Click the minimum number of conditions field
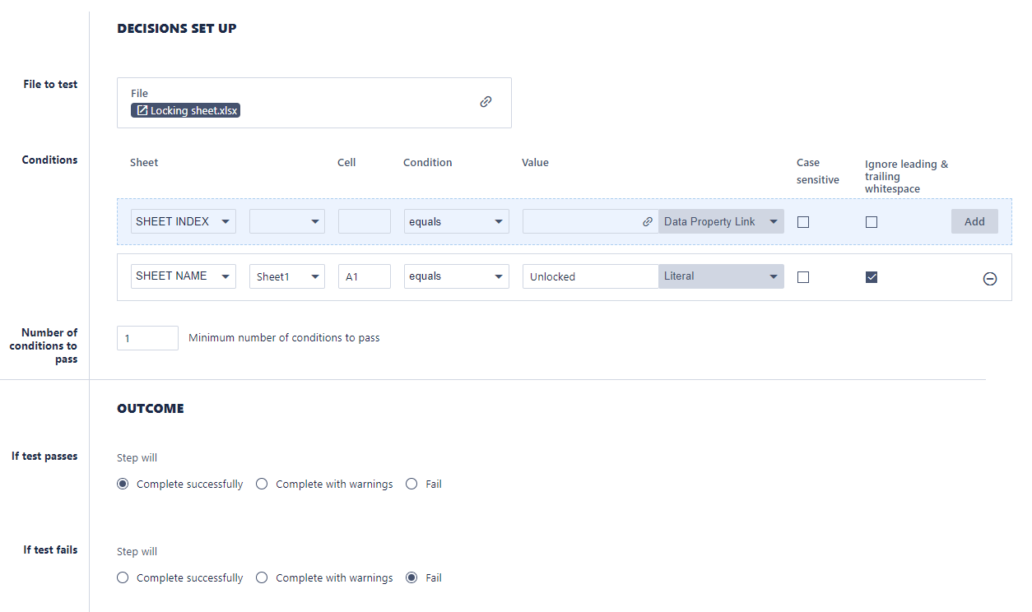The width and height of the screenshot is (1032, 612). (147, 338)
